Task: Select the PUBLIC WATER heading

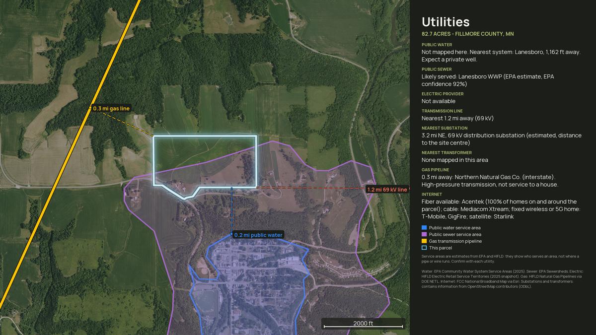Action: 437,45
